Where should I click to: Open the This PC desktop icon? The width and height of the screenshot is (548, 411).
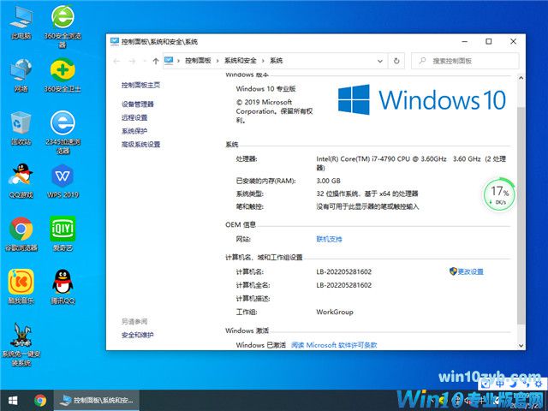point(21,23)
